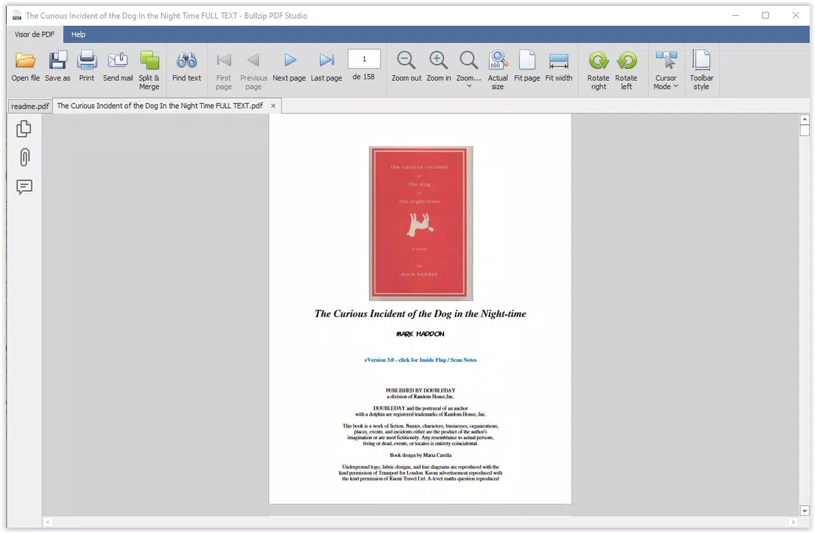This screenshot has width=815, height=533.
Task: Click the vertical scrollbar down arrow
Action: click(804, 510)
